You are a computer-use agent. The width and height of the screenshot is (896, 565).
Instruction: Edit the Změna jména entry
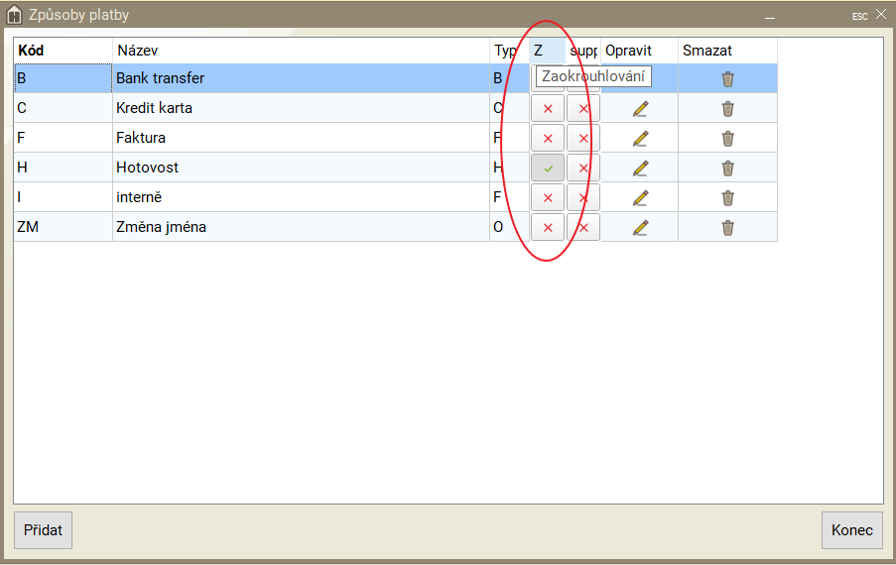tap(640, 227)
